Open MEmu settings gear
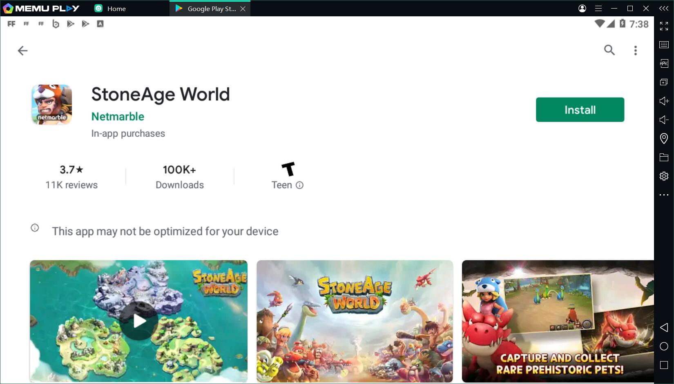The height and width of the screenshot is (384, 674). tap(664, 176)
